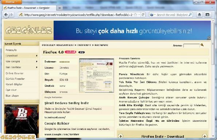This screenshot has height=140, width=217.
Task: Click left download arrow icon in download bar
Action: point(121,136)
